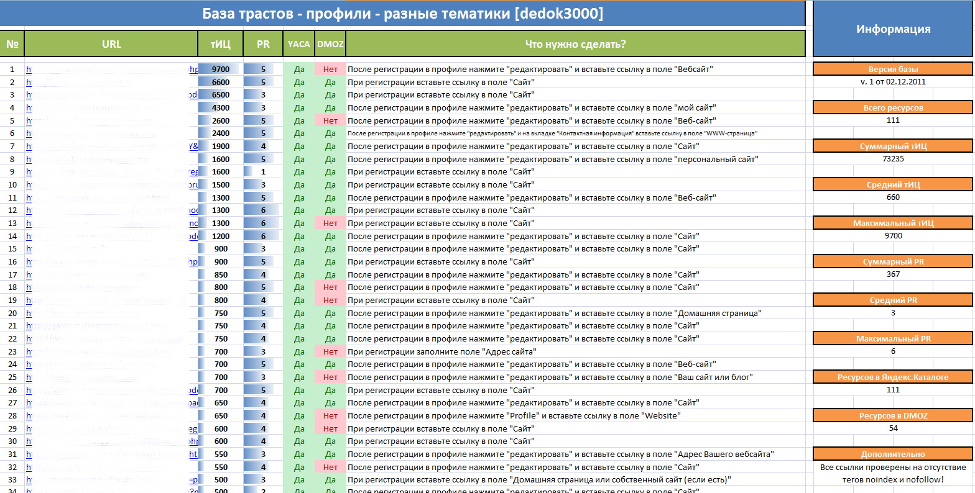Click the instruction mentioning "Profile" and "Website"
The image size is (975, 493).
pyautogui.click(x=514, y=416)
